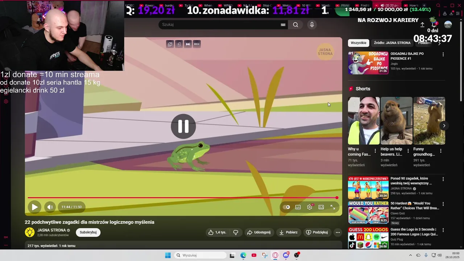Start voice search with the microphone icon
The width and height of the screenshot is (464, 261).
click(x=312, y=25)
